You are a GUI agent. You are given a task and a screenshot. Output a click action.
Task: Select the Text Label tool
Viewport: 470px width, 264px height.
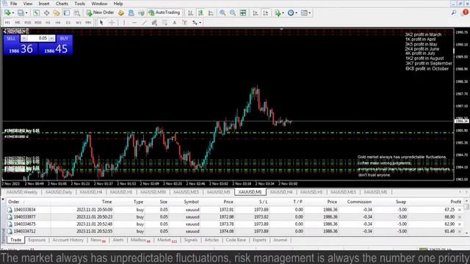point(184,23)
